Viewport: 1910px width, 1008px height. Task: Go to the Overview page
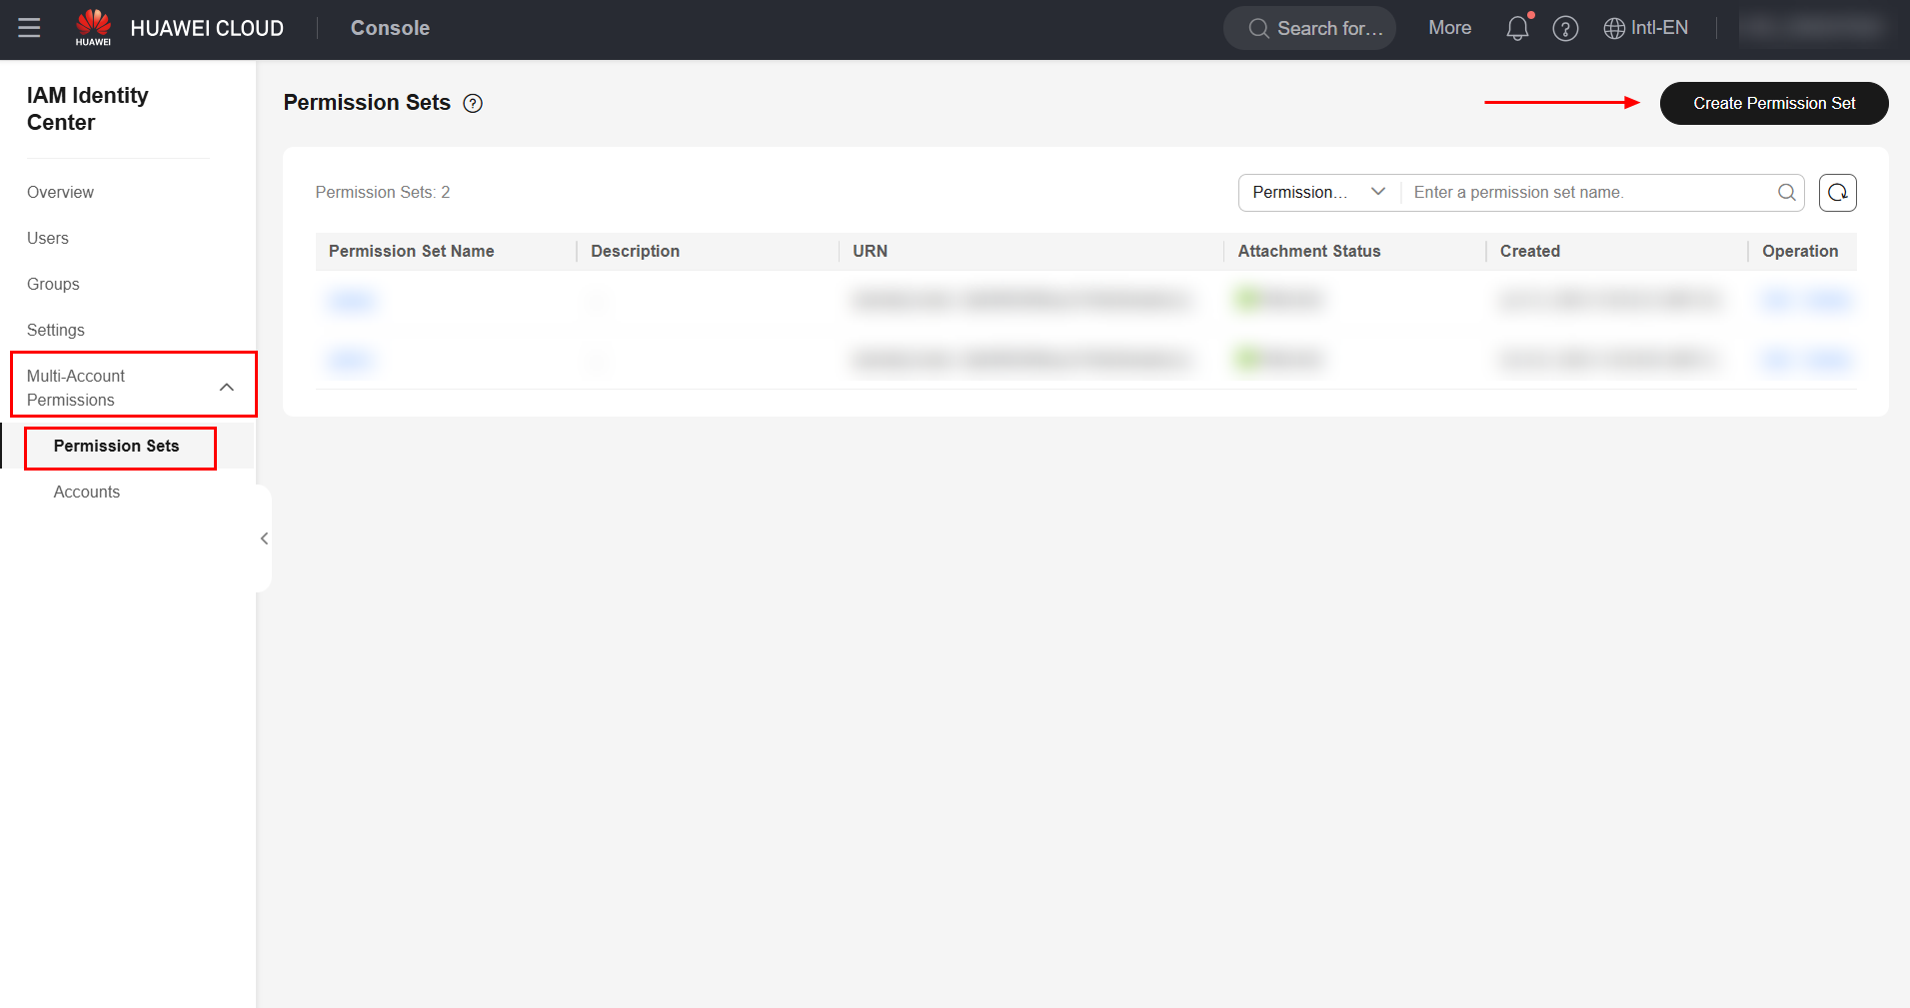[60, 192]
